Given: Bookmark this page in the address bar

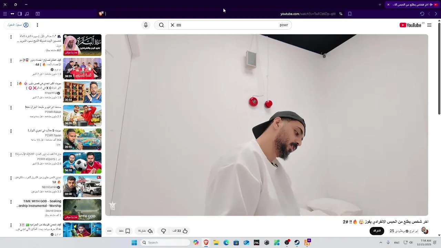Looking at the screenshot, I should (350, 14).
